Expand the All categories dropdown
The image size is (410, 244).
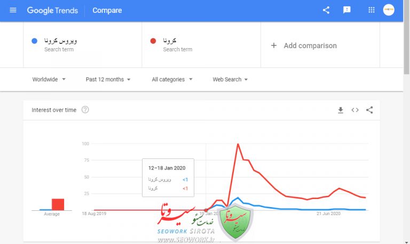coord(171,79)
